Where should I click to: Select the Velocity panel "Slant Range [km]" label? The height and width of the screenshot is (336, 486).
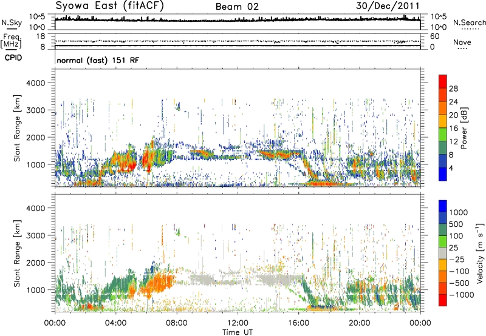pyautogui.click(x=16, y=253)
